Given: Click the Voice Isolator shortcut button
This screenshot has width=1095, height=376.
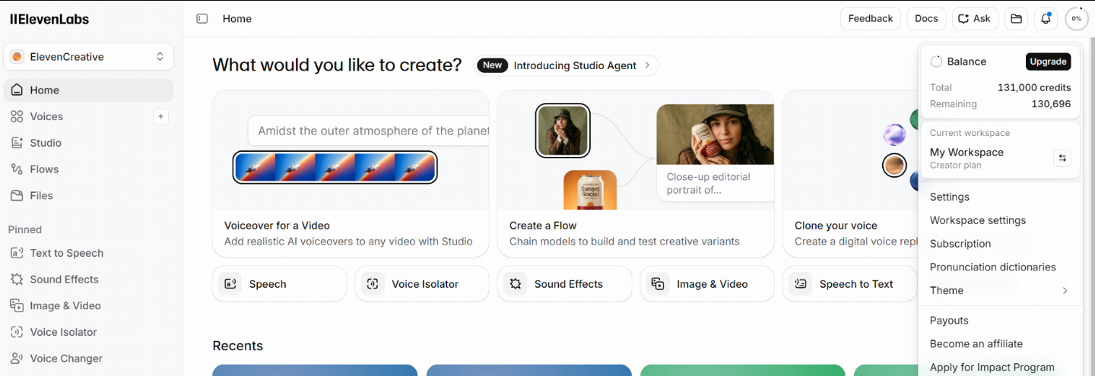Looking at the screenshot, I should click(422, 284).
